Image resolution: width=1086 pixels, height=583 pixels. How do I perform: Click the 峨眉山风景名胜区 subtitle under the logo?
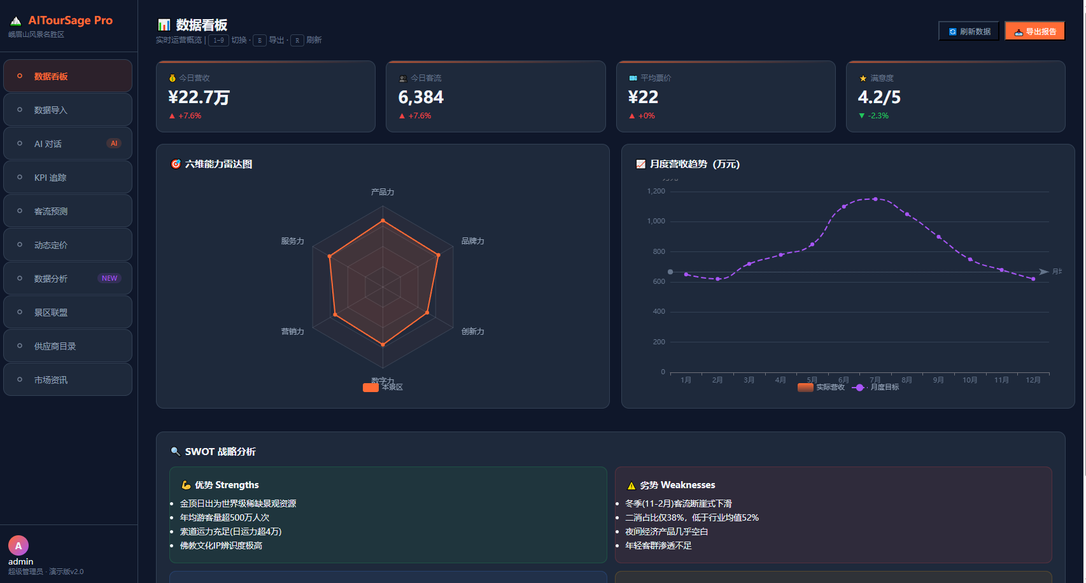36,34
